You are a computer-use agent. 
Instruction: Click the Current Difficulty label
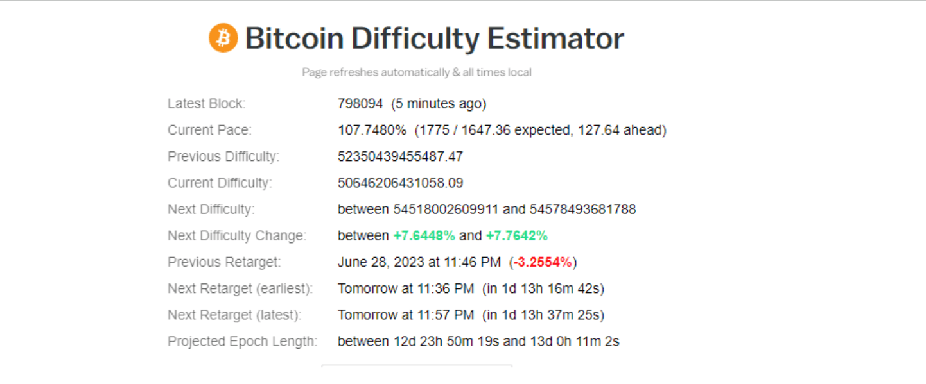[x=220, y=183]
